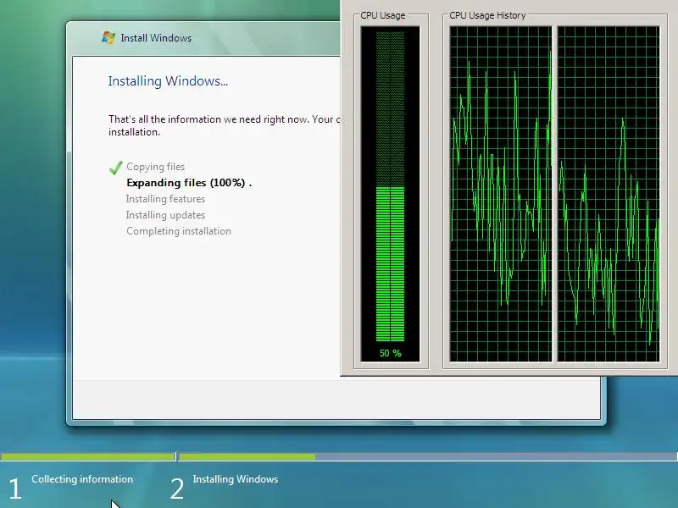Select the 'Install Windows' title text
This screenshot has height=508, width=678.
(156, 38)
